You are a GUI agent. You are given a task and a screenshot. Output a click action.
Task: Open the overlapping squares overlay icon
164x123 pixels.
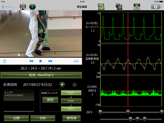point(119,7)
